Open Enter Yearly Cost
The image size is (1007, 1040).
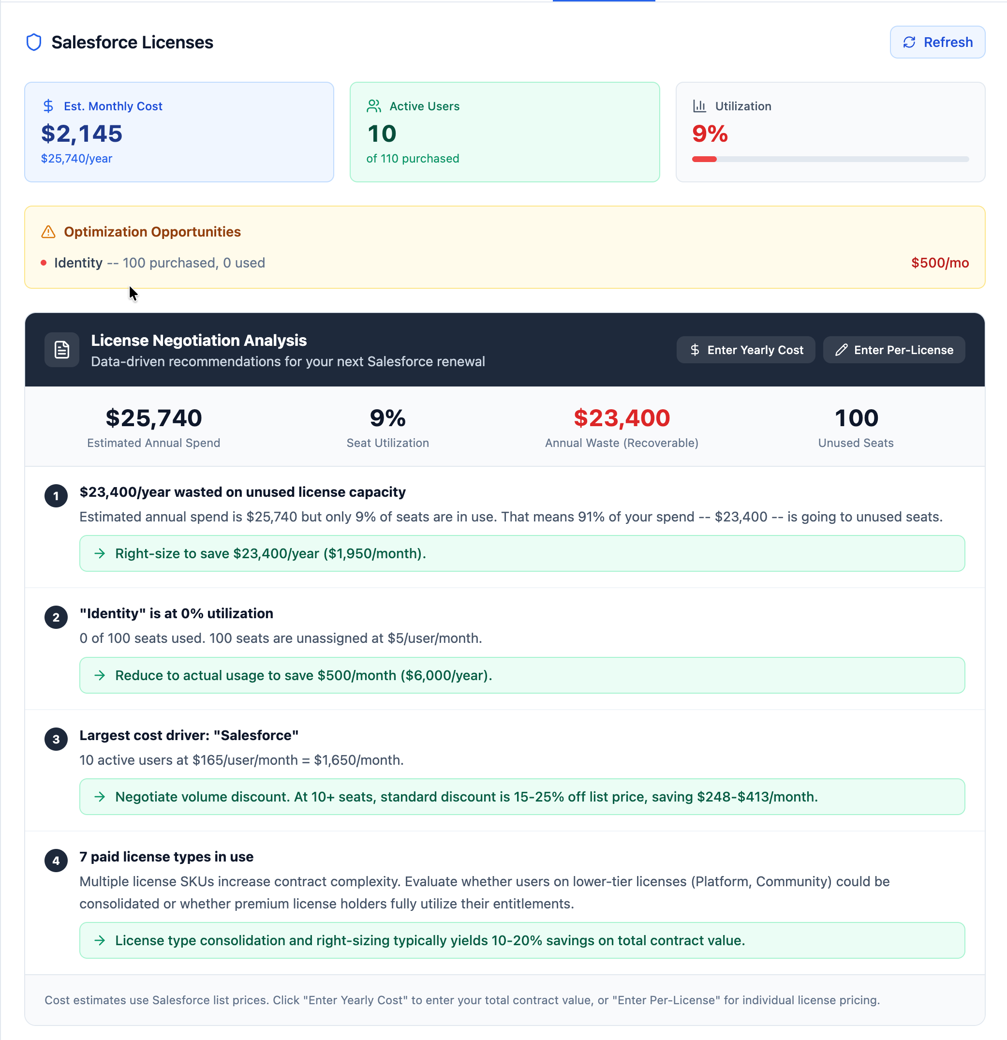(x=745, y=350)
